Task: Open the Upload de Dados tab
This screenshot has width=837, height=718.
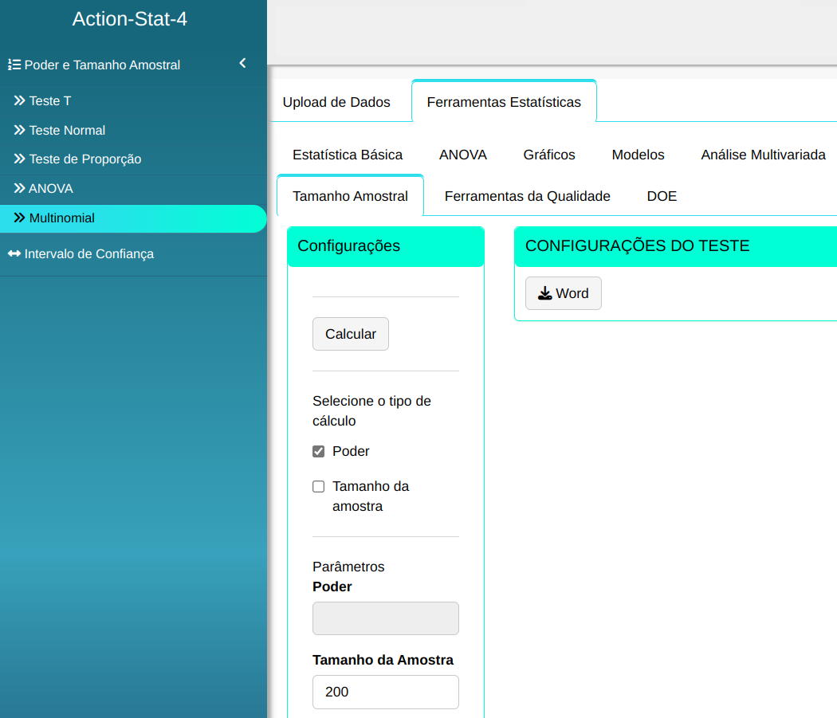Action: click(x=336, y=102)
